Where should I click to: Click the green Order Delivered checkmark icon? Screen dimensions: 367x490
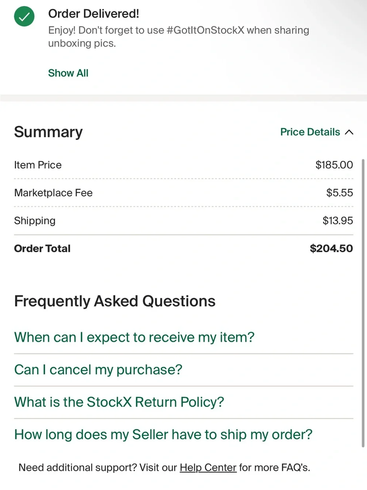[x=24, y=17]
